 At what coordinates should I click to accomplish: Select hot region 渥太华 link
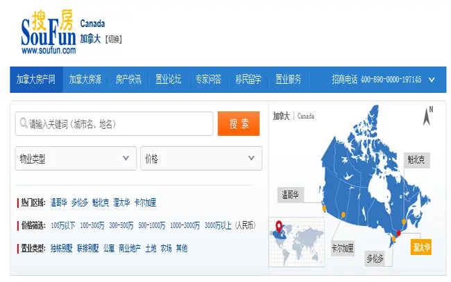[x=121, y=203]
